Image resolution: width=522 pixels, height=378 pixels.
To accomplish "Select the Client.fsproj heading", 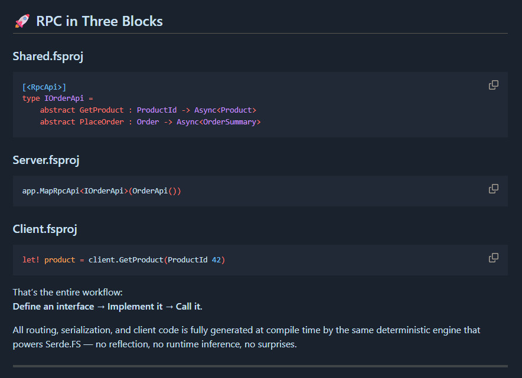I will [x=45, y=229].
